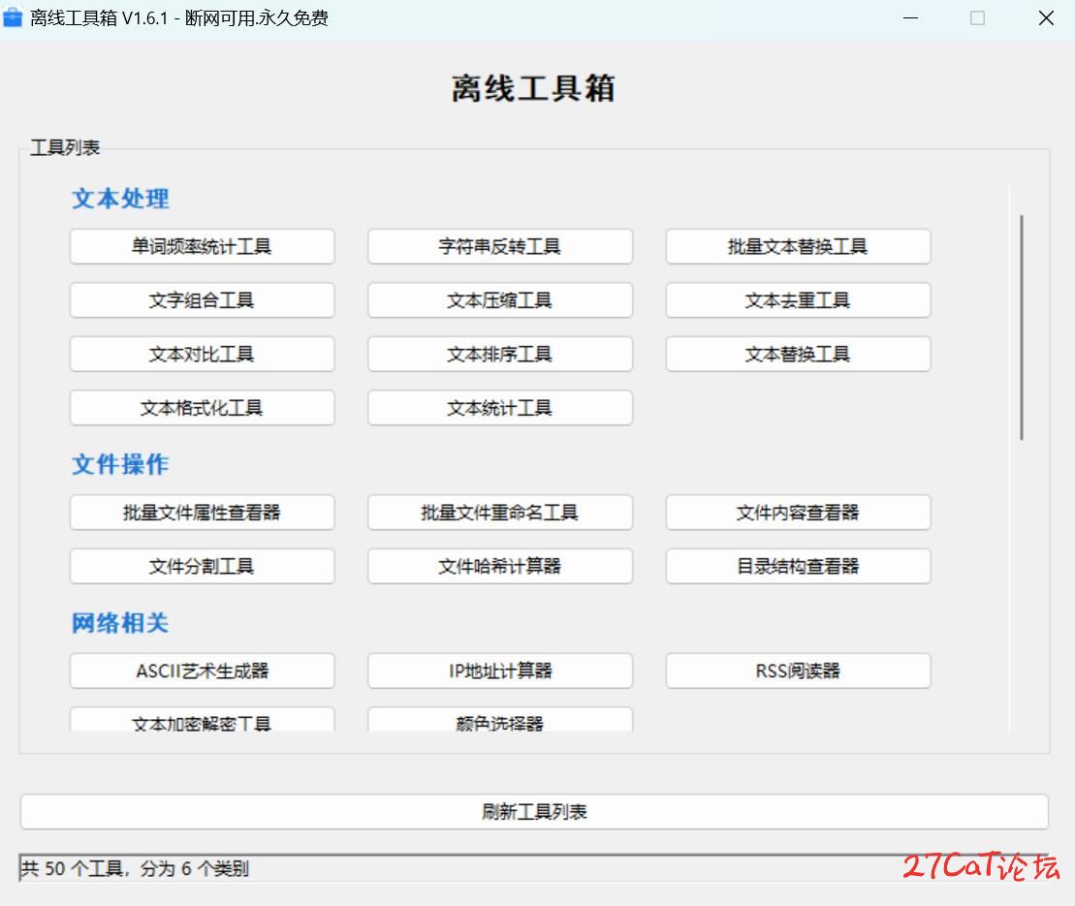Open the 目录结构查看器
This screenshot has height=906, width=1075.
(x=797, y=566)
